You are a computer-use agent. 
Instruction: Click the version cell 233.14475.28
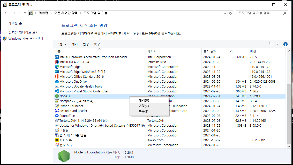pyautogui.click(x=260, y=62)
